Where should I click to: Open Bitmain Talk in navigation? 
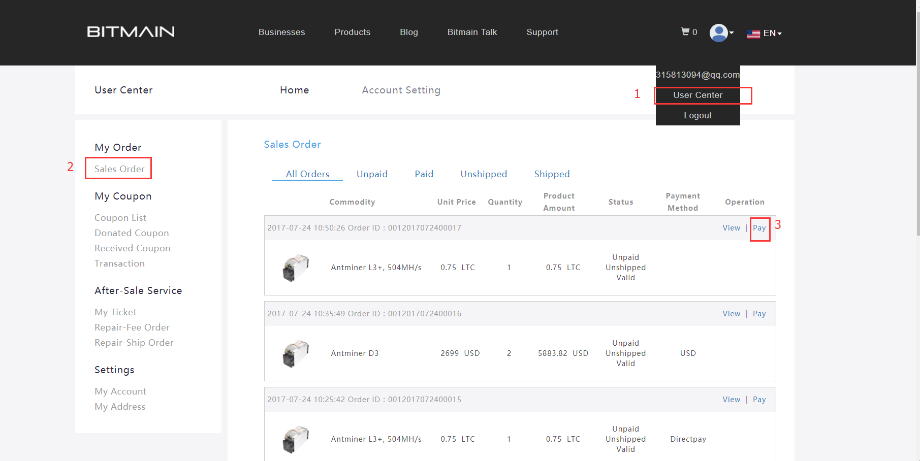pyautogui.click(x=472, y=32)
